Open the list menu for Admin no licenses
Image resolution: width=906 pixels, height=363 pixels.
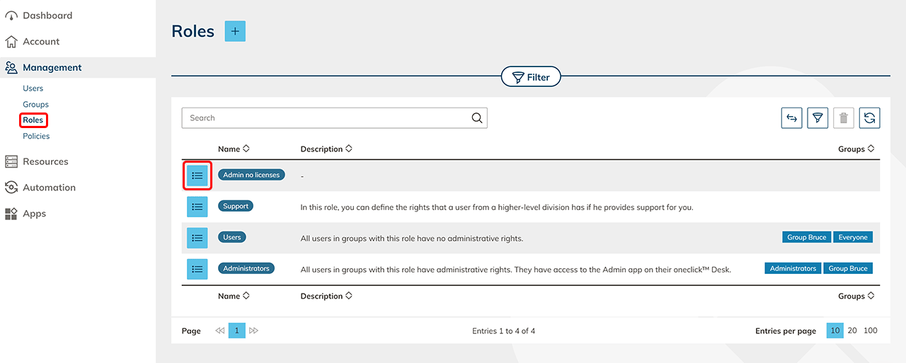click(197, 175)
